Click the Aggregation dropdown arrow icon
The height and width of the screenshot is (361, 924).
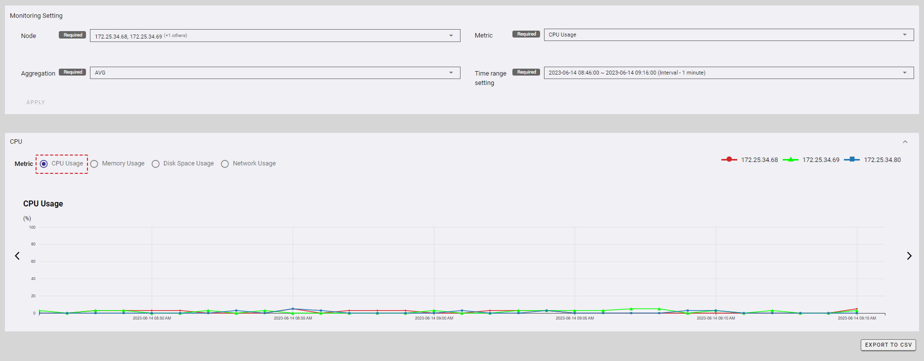[x=451, y=73]
